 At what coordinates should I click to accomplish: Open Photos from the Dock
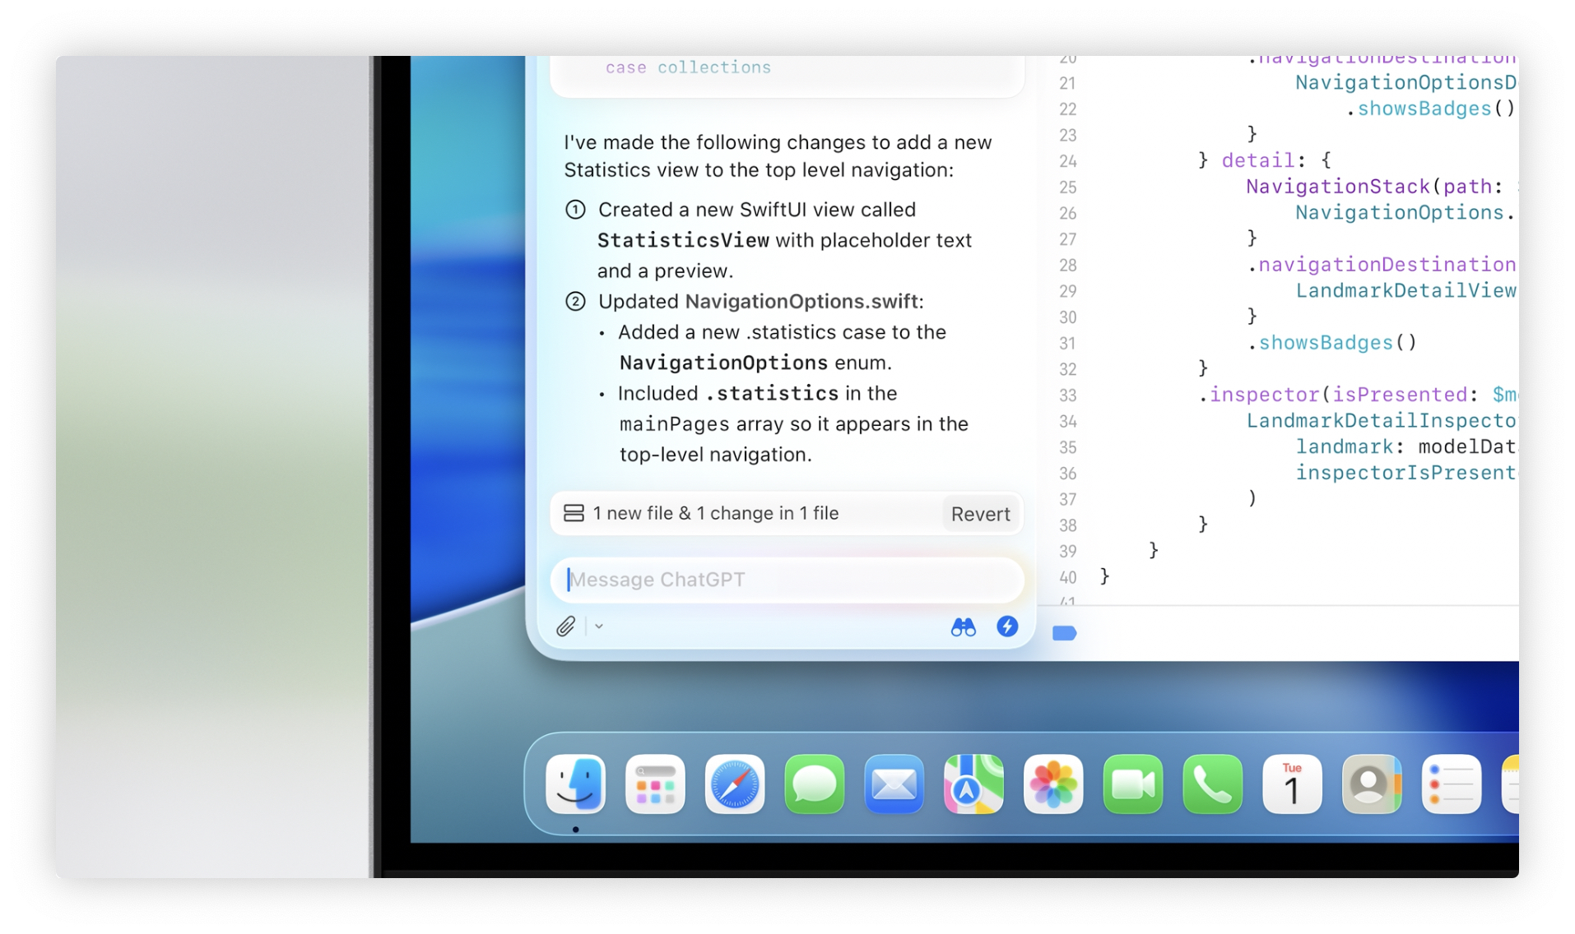point(1053,784)
